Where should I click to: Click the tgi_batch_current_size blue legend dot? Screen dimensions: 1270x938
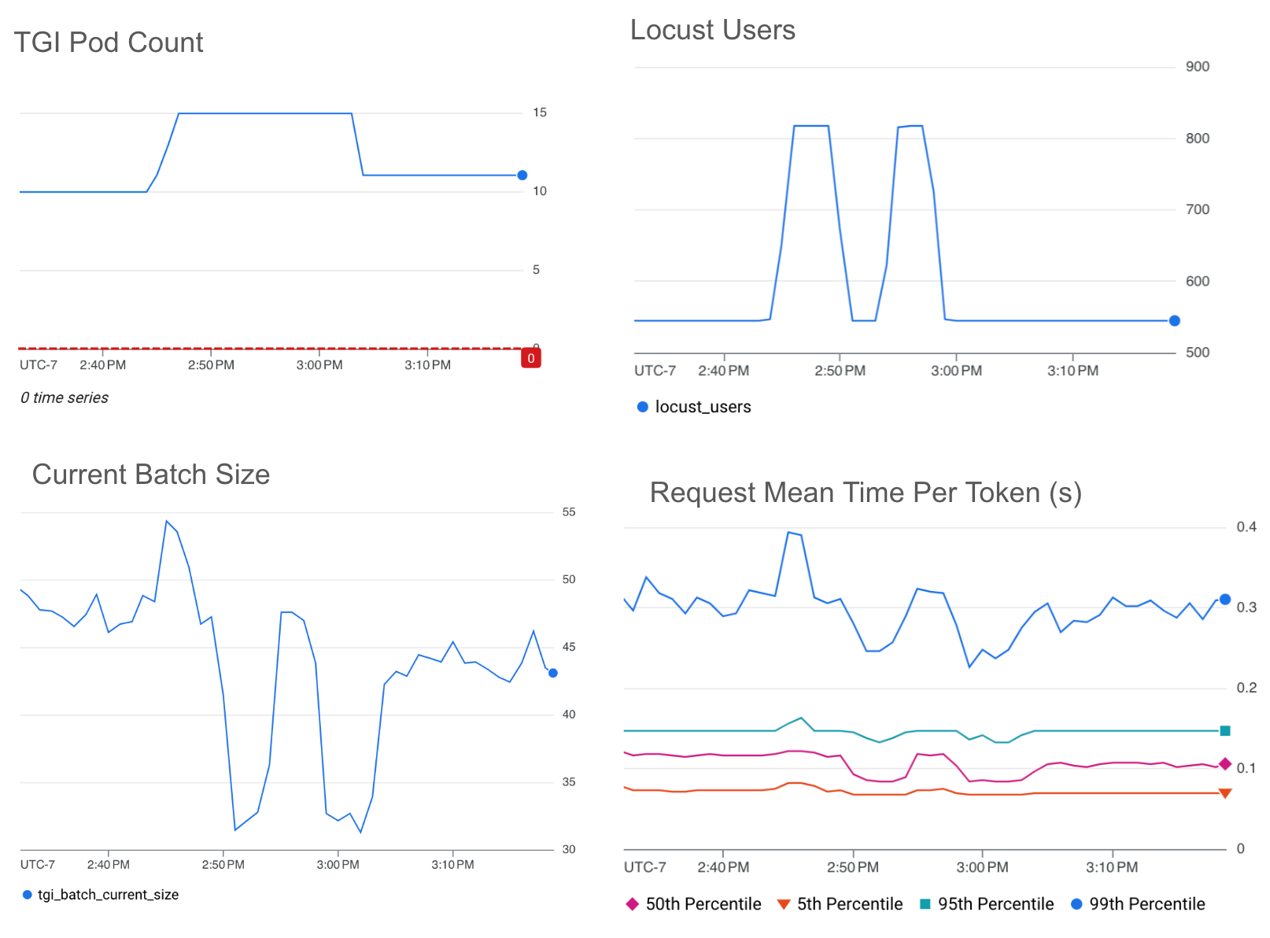click(x=28, y=895)
